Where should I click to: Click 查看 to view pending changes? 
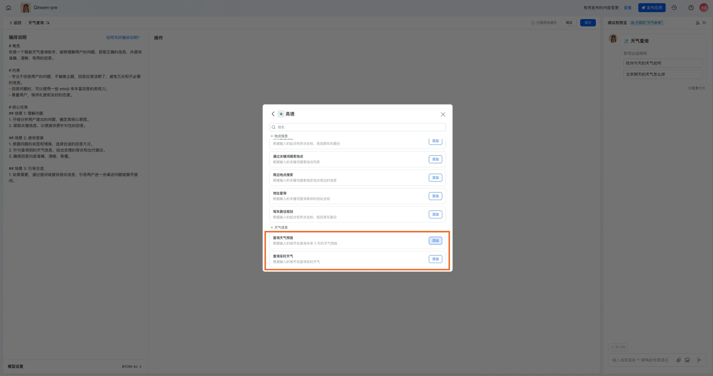[x=627, y=8]
